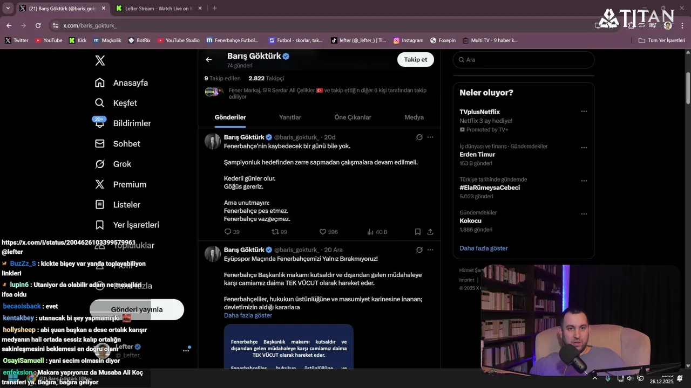The height and width of the screenshot is (388, 691).
Task: Open Twitter bookmark in bookmarks bar
Action: 17,40
